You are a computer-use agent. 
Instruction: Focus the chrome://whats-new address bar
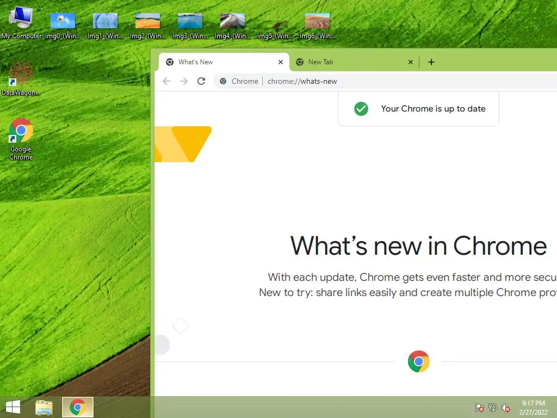(386, 82)
